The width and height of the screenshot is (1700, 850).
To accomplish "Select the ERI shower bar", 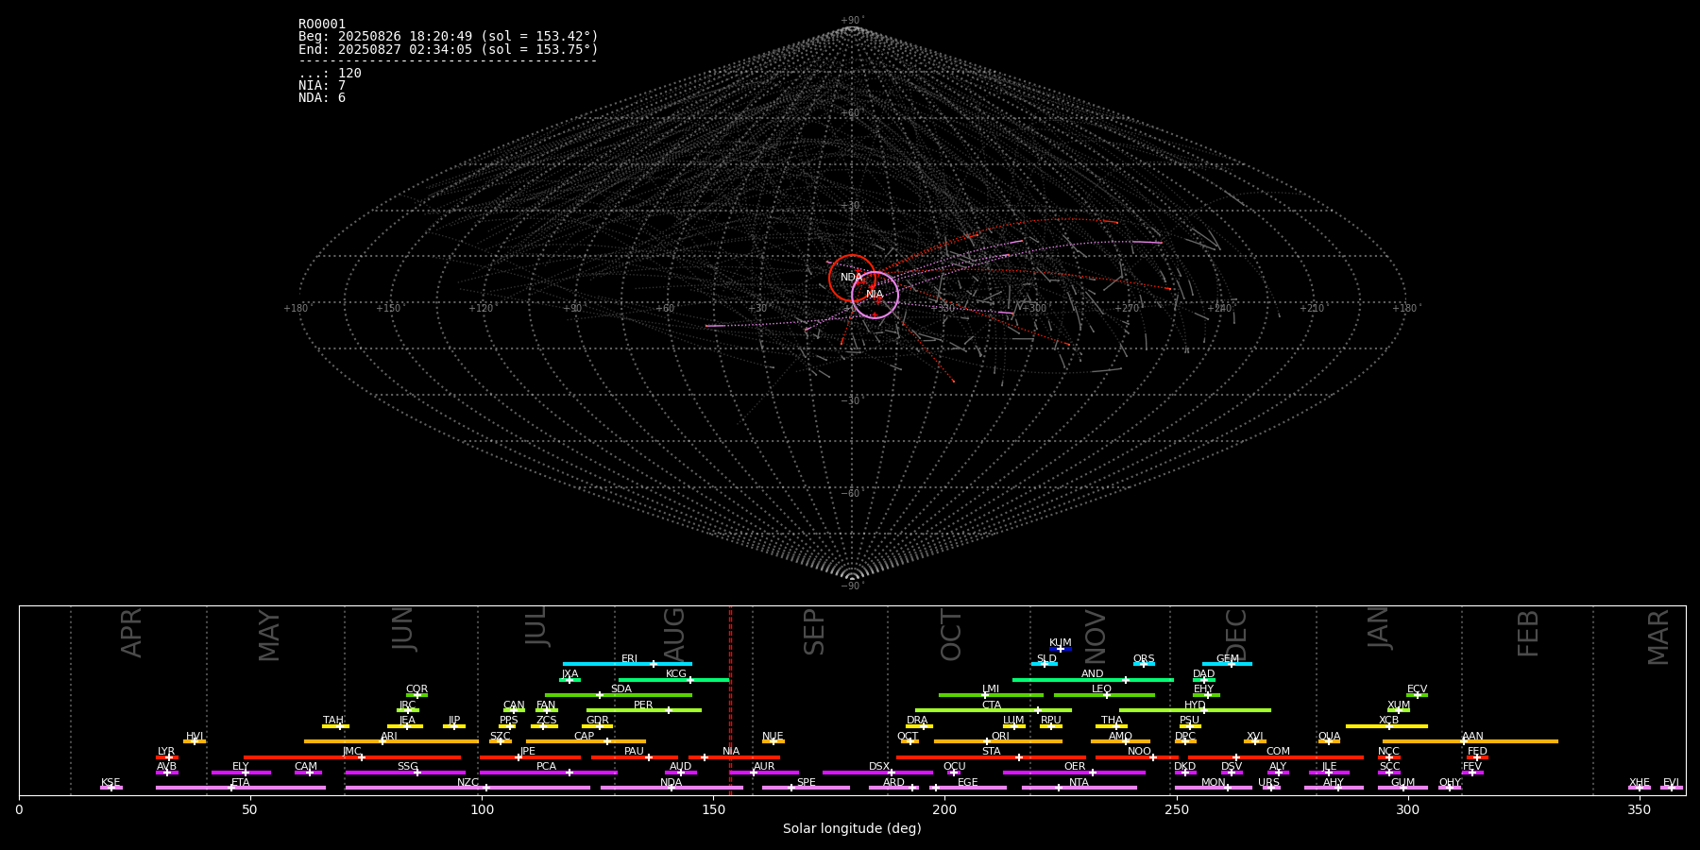I will click(627, 664).
